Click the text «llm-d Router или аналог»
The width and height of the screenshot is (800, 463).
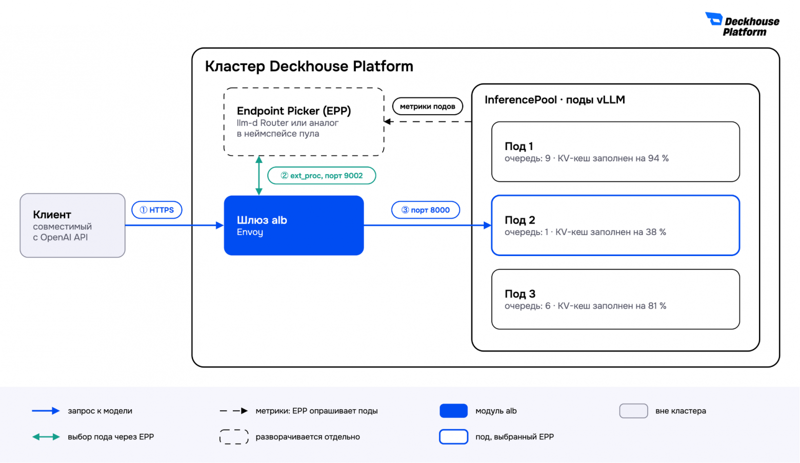(x=288, y=123)
